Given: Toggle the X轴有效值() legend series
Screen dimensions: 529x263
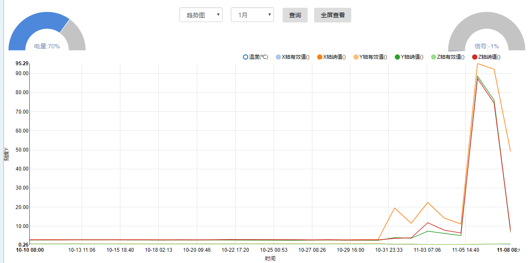Looking at the screenshot, I should pyautogui.click(x=293, y=57).
